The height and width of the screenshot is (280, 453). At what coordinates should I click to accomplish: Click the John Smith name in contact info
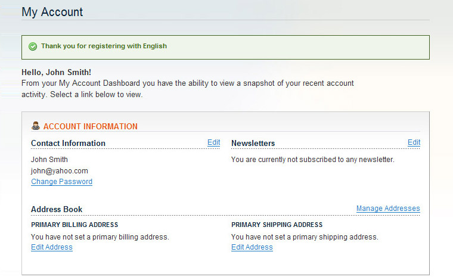[49, 160]
